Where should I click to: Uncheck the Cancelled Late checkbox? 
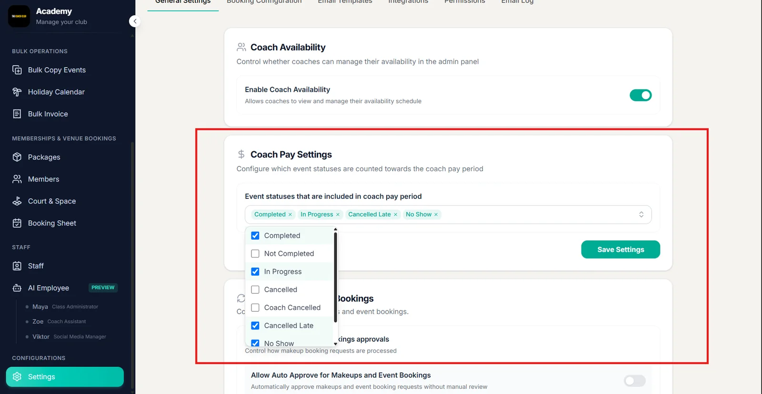(255, 326)
